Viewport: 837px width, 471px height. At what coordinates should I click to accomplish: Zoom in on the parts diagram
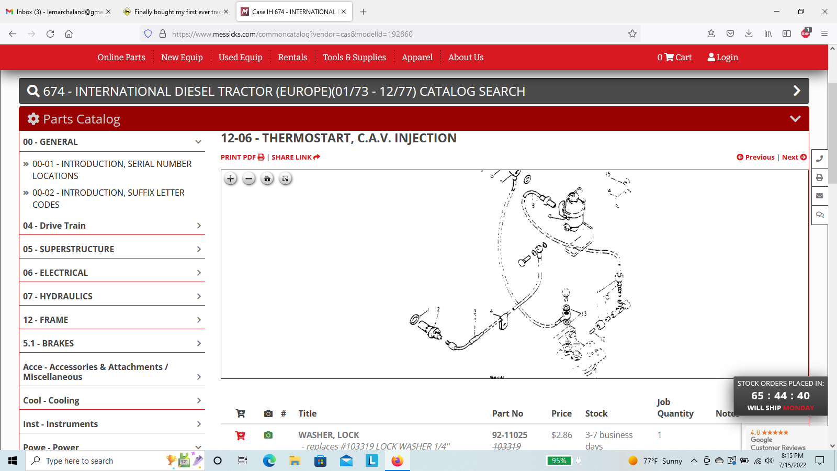(x=230, y=179)
